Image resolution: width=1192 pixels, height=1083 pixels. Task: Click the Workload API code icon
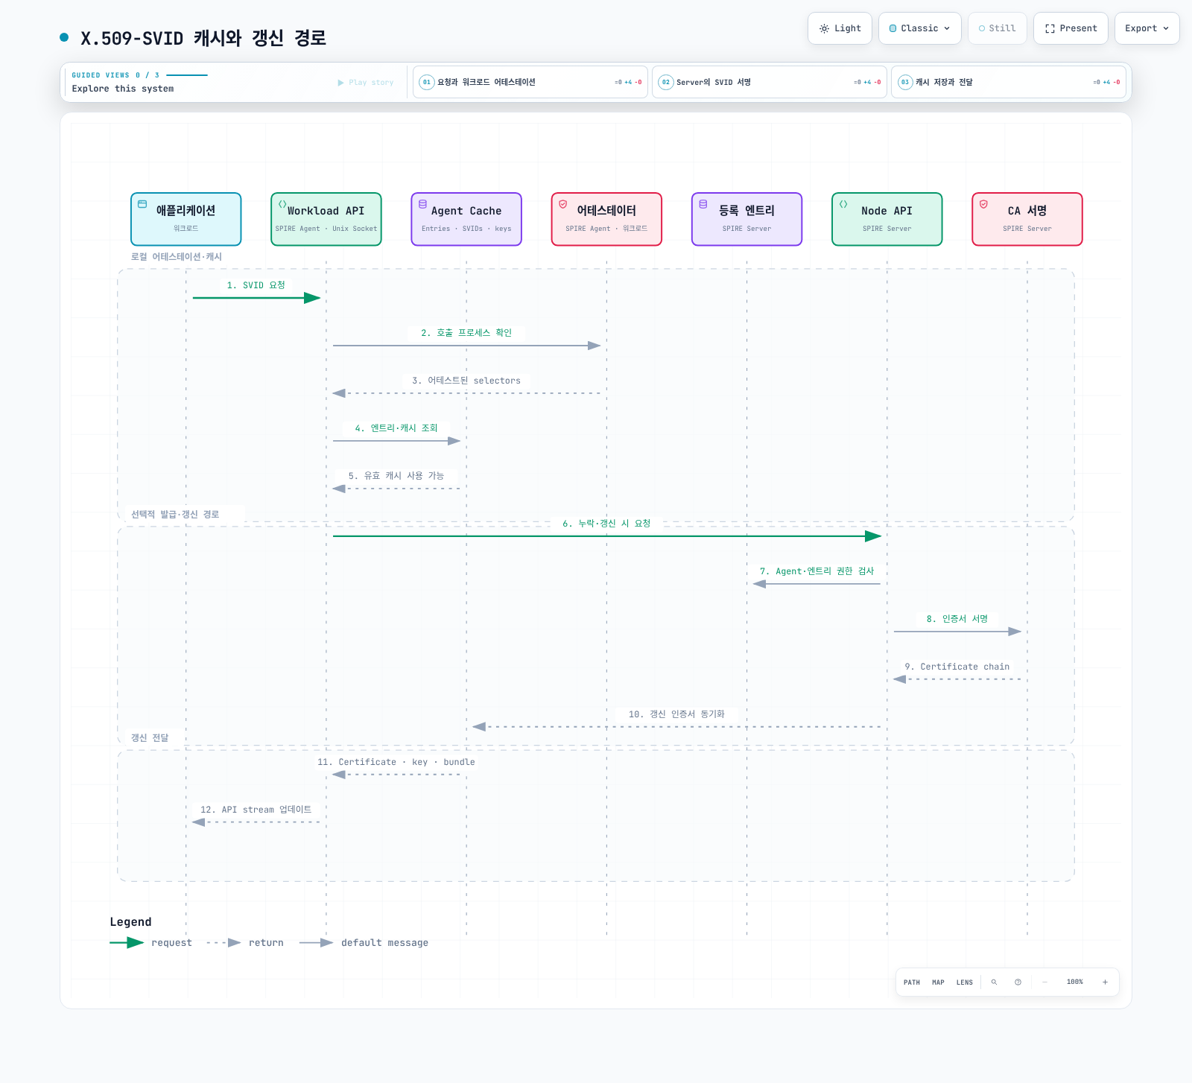pyautogui.click(x=282, y=204)
